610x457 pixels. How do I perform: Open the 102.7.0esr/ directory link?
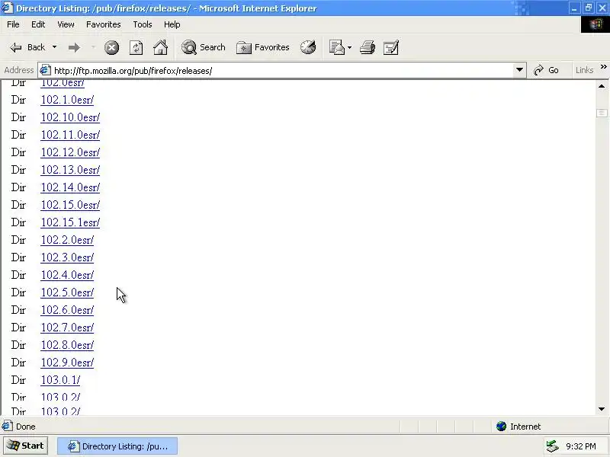click(x=67, y=328)
